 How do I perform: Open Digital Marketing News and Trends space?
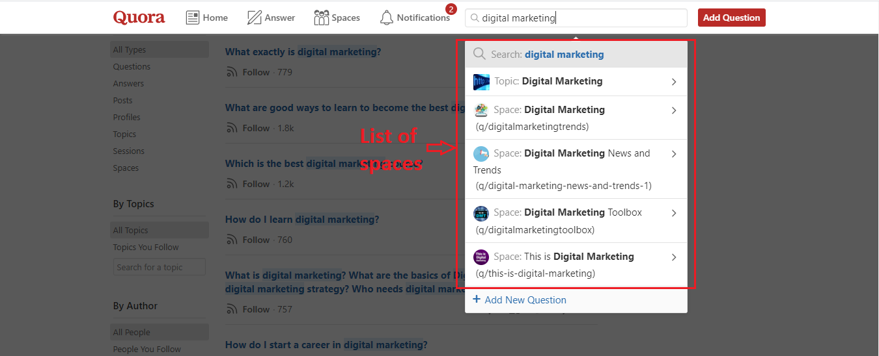576,169
